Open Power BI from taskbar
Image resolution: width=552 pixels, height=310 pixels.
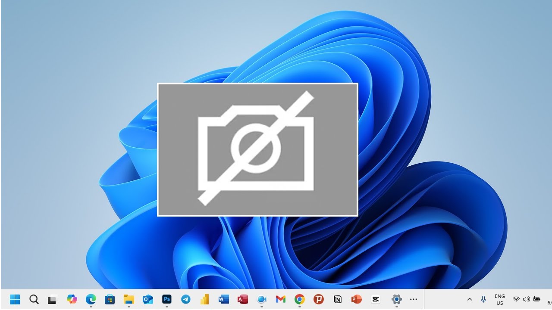205,299
